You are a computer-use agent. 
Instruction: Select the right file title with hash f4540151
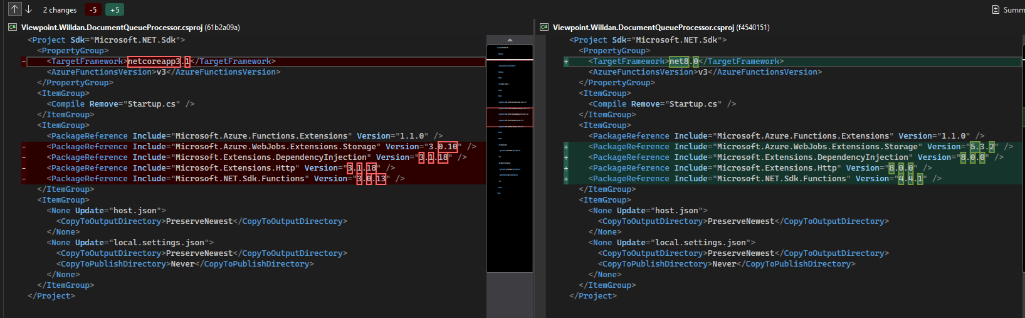tap(661, 27)
